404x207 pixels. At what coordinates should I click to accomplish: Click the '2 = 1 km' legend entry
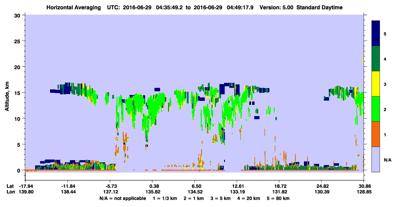194,198
